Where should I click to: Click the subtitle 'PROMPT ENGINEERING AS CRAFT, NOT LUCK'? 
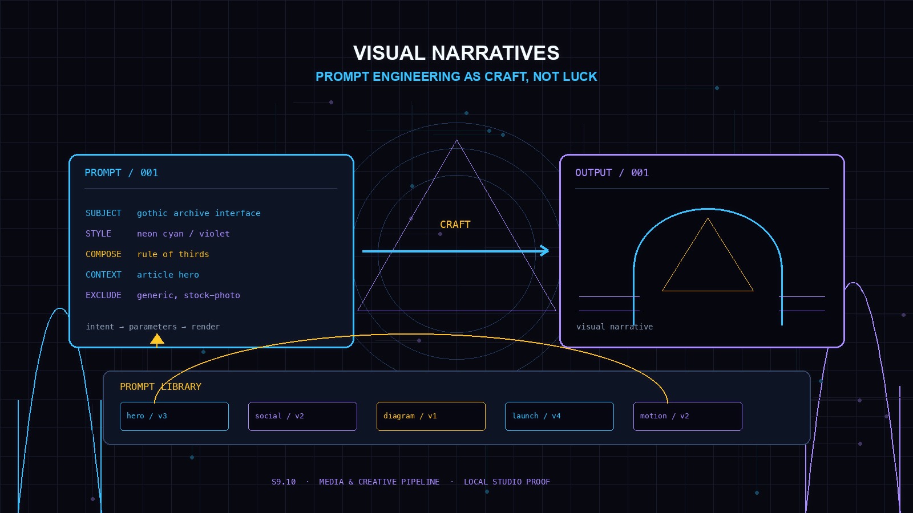click(457, 76)
